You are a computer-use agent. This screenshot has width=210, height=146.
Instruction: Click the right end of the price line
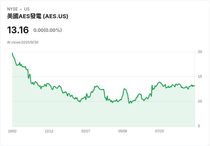pos(194,86)
